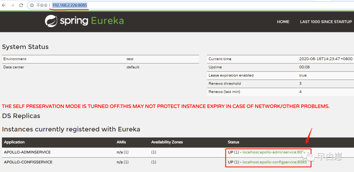
Task: Click the Application column header
Action: 14,142
